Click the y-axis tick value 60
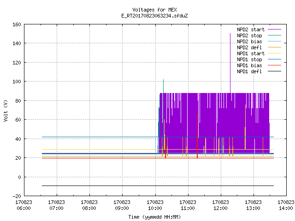295x221 pixels. tap(18, 120)
